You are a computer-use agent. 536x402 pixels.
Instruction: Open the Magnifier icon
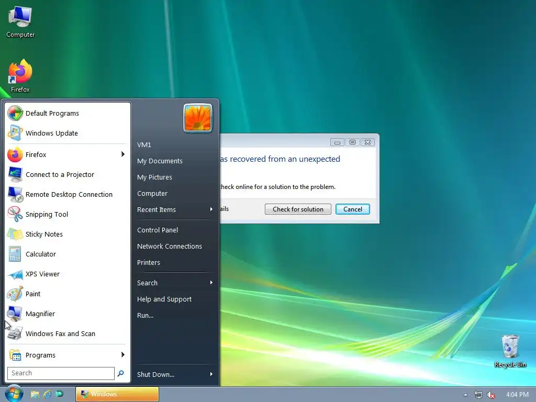(15, 314)
